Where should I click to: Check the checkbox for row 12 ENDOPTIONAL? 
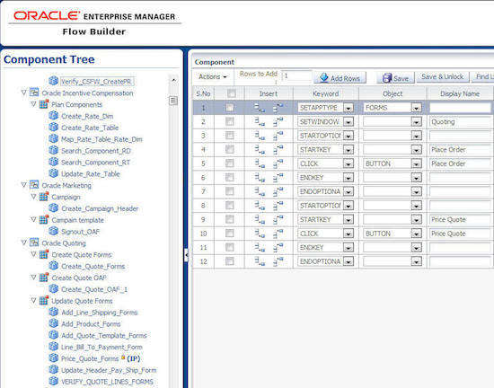point(230,261)
